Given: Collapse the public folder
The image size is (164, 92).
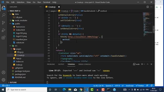Looking at the screenshot, I should pos(10,24).
